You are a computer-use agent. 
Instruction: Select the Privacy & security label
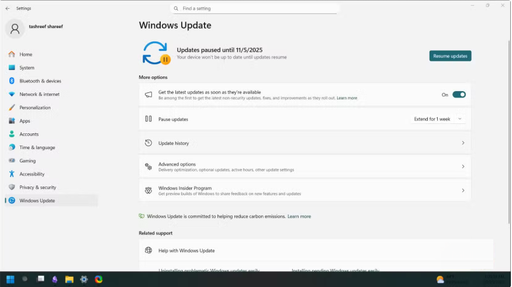tap(37, 187)
